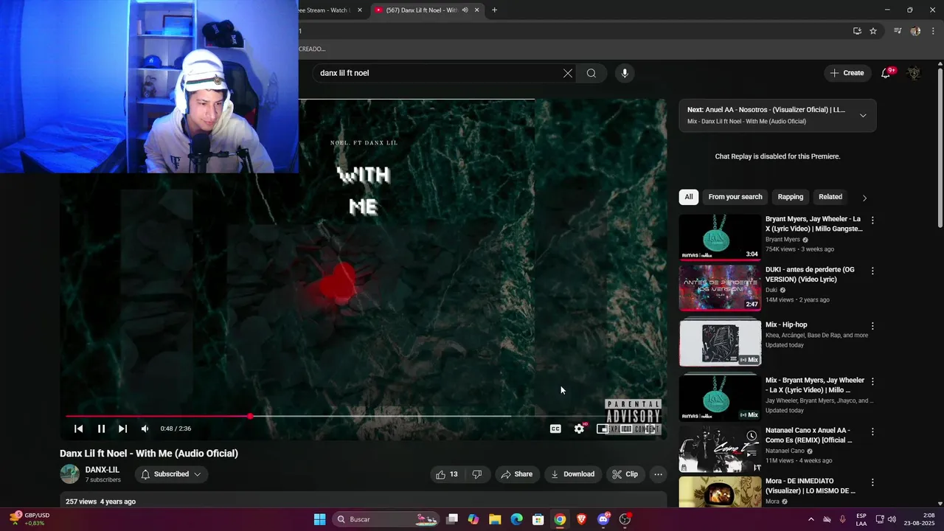Click the red progress bar scrubber
Screen dimensions: 944x531
pos(251,417)
